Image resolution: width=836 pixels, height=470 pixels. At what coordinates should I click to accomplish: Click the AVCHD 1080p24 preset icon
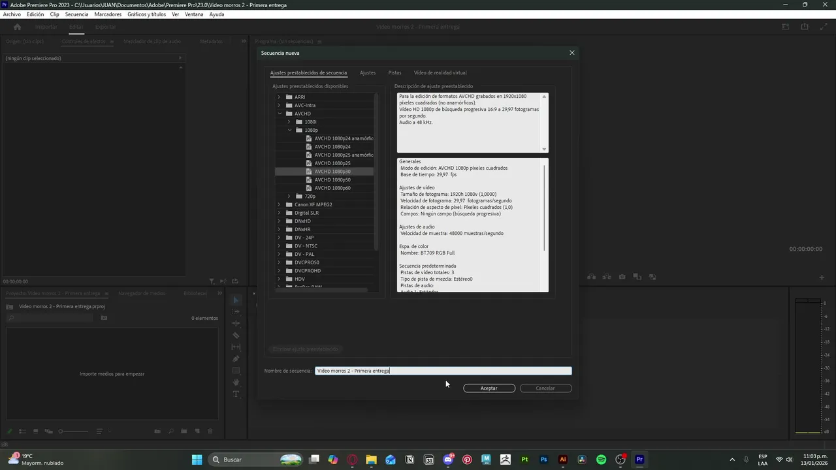309,147
